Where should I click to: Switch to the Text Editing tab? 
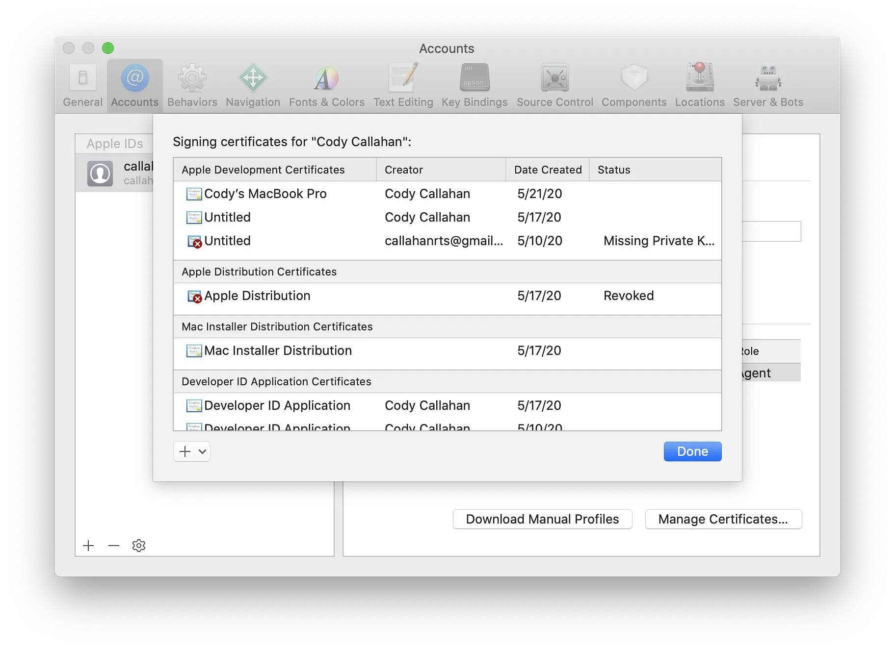coord(403,85)
